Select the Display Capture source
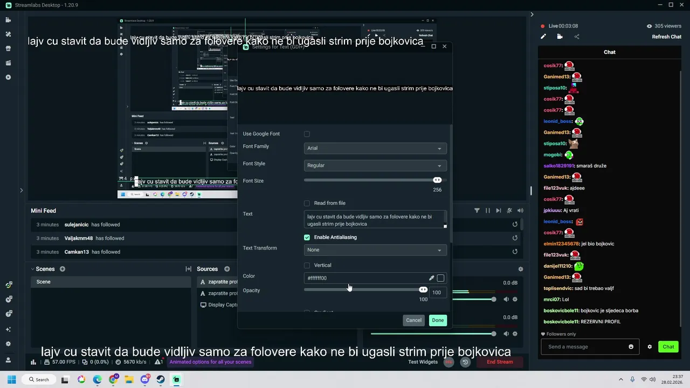 click(218, 304)
